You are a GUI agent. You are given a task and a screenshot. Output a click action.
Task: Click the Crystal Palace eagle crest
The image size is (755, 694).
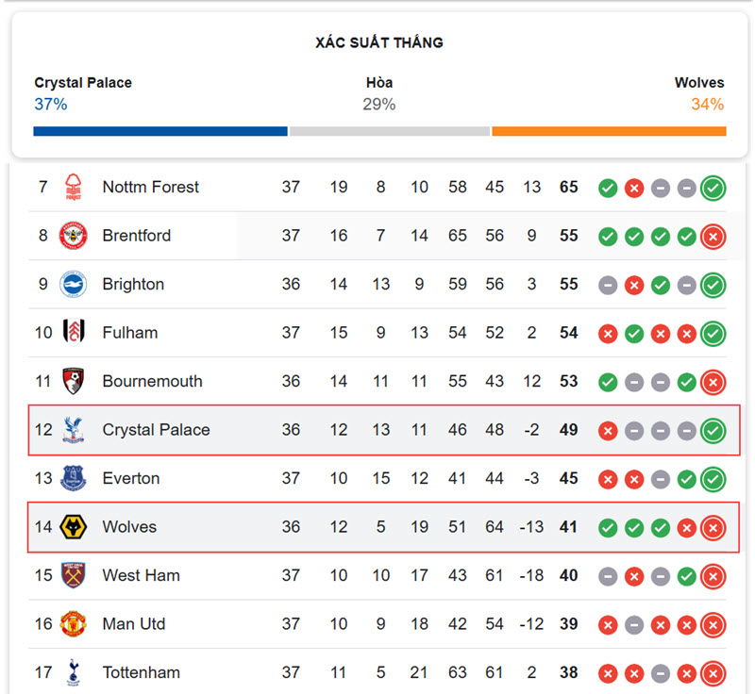coord(74,429)
